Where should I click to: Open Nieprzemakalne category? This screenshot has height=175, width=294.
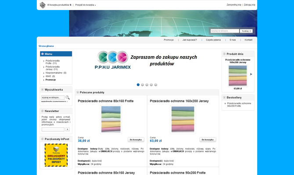(x=56, y=73)
